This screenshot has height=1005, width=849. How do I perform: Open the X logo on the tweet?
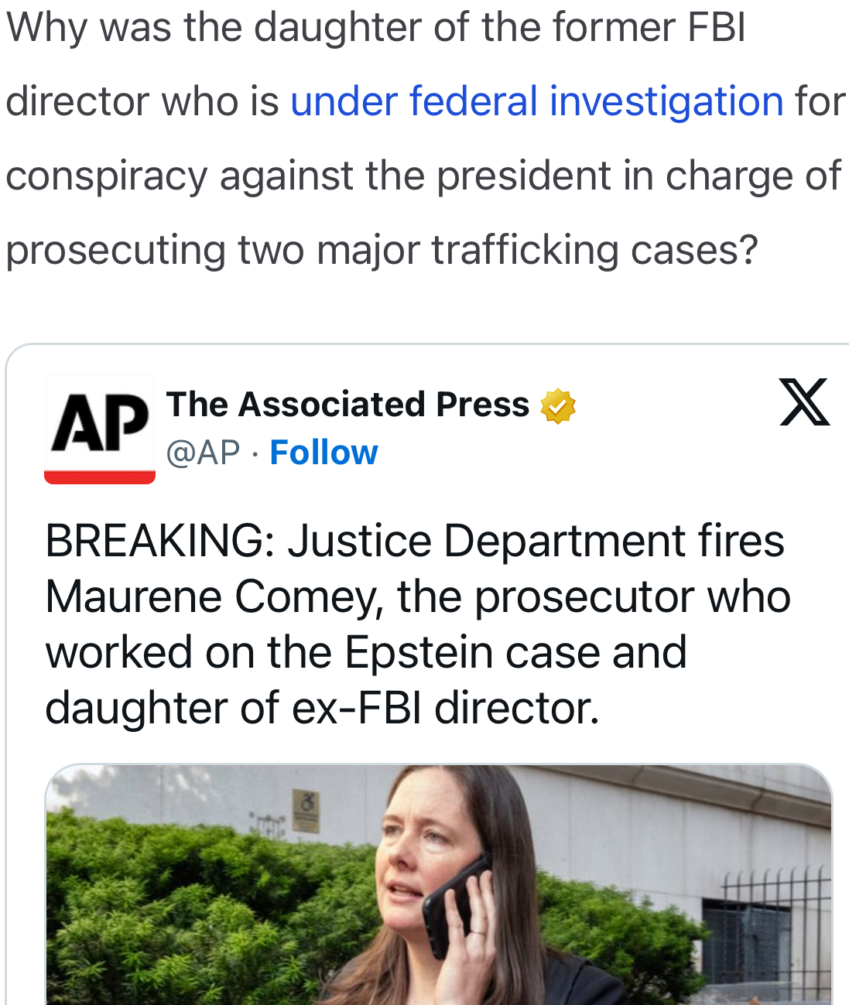[804, 402]
